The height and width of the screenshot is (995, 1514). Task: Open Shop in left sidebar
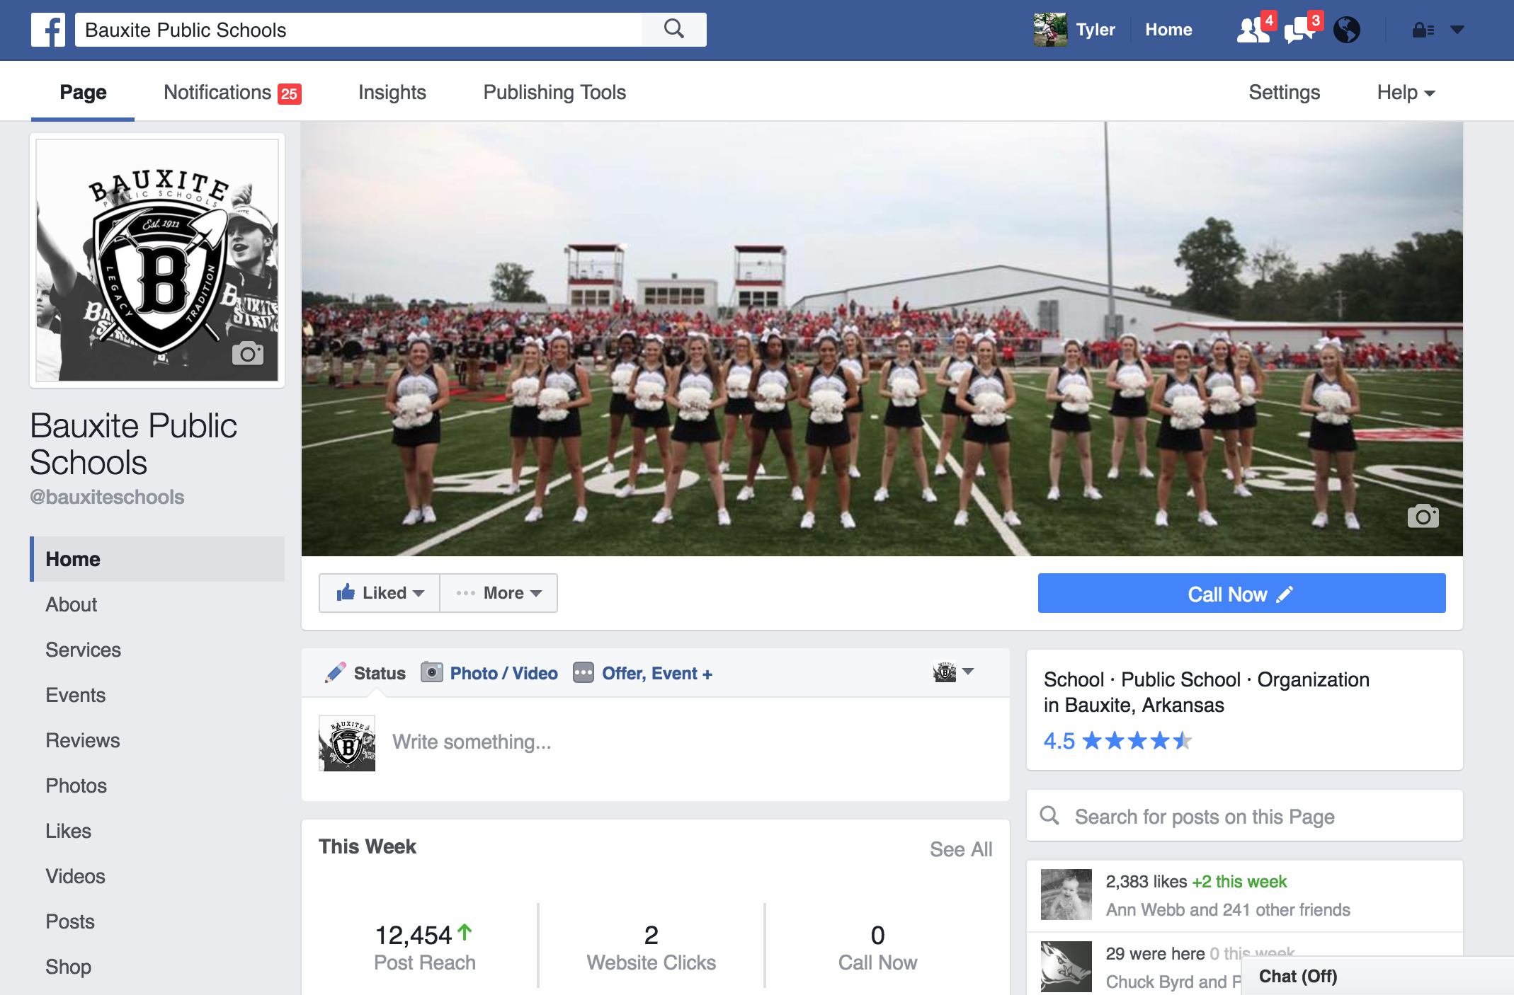coord(68,967)
